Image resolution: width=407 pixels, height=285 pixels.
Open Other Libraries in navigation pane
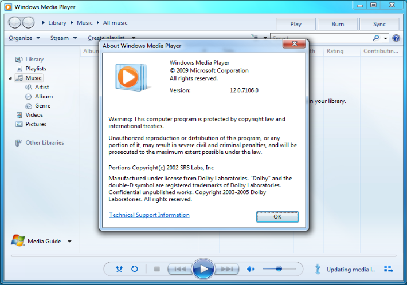click(45, 142)
